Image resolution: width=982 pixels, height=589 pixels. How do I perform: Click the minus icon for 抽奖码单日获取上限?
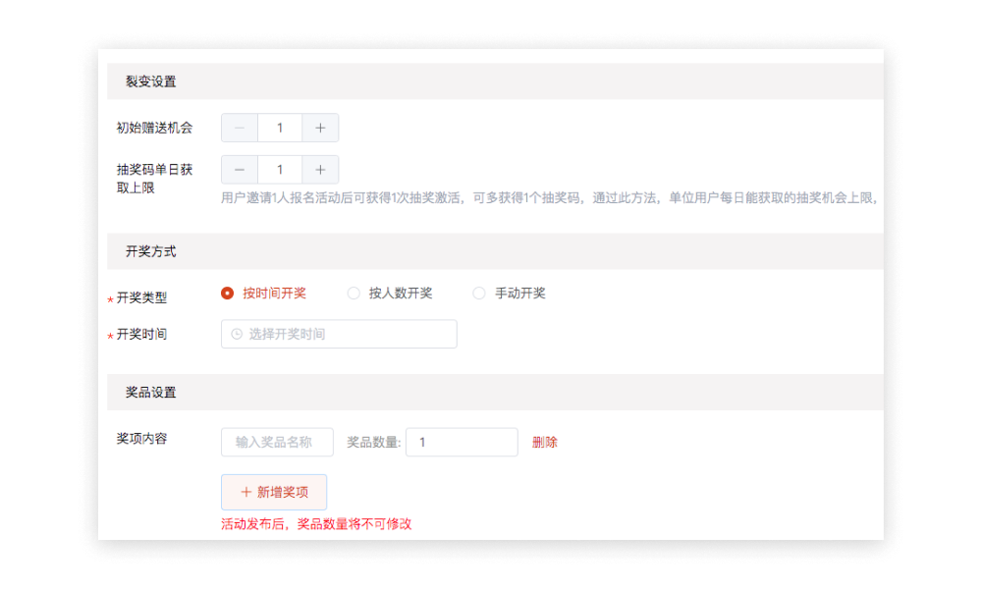pyautogui.click(x=239, y=169)
